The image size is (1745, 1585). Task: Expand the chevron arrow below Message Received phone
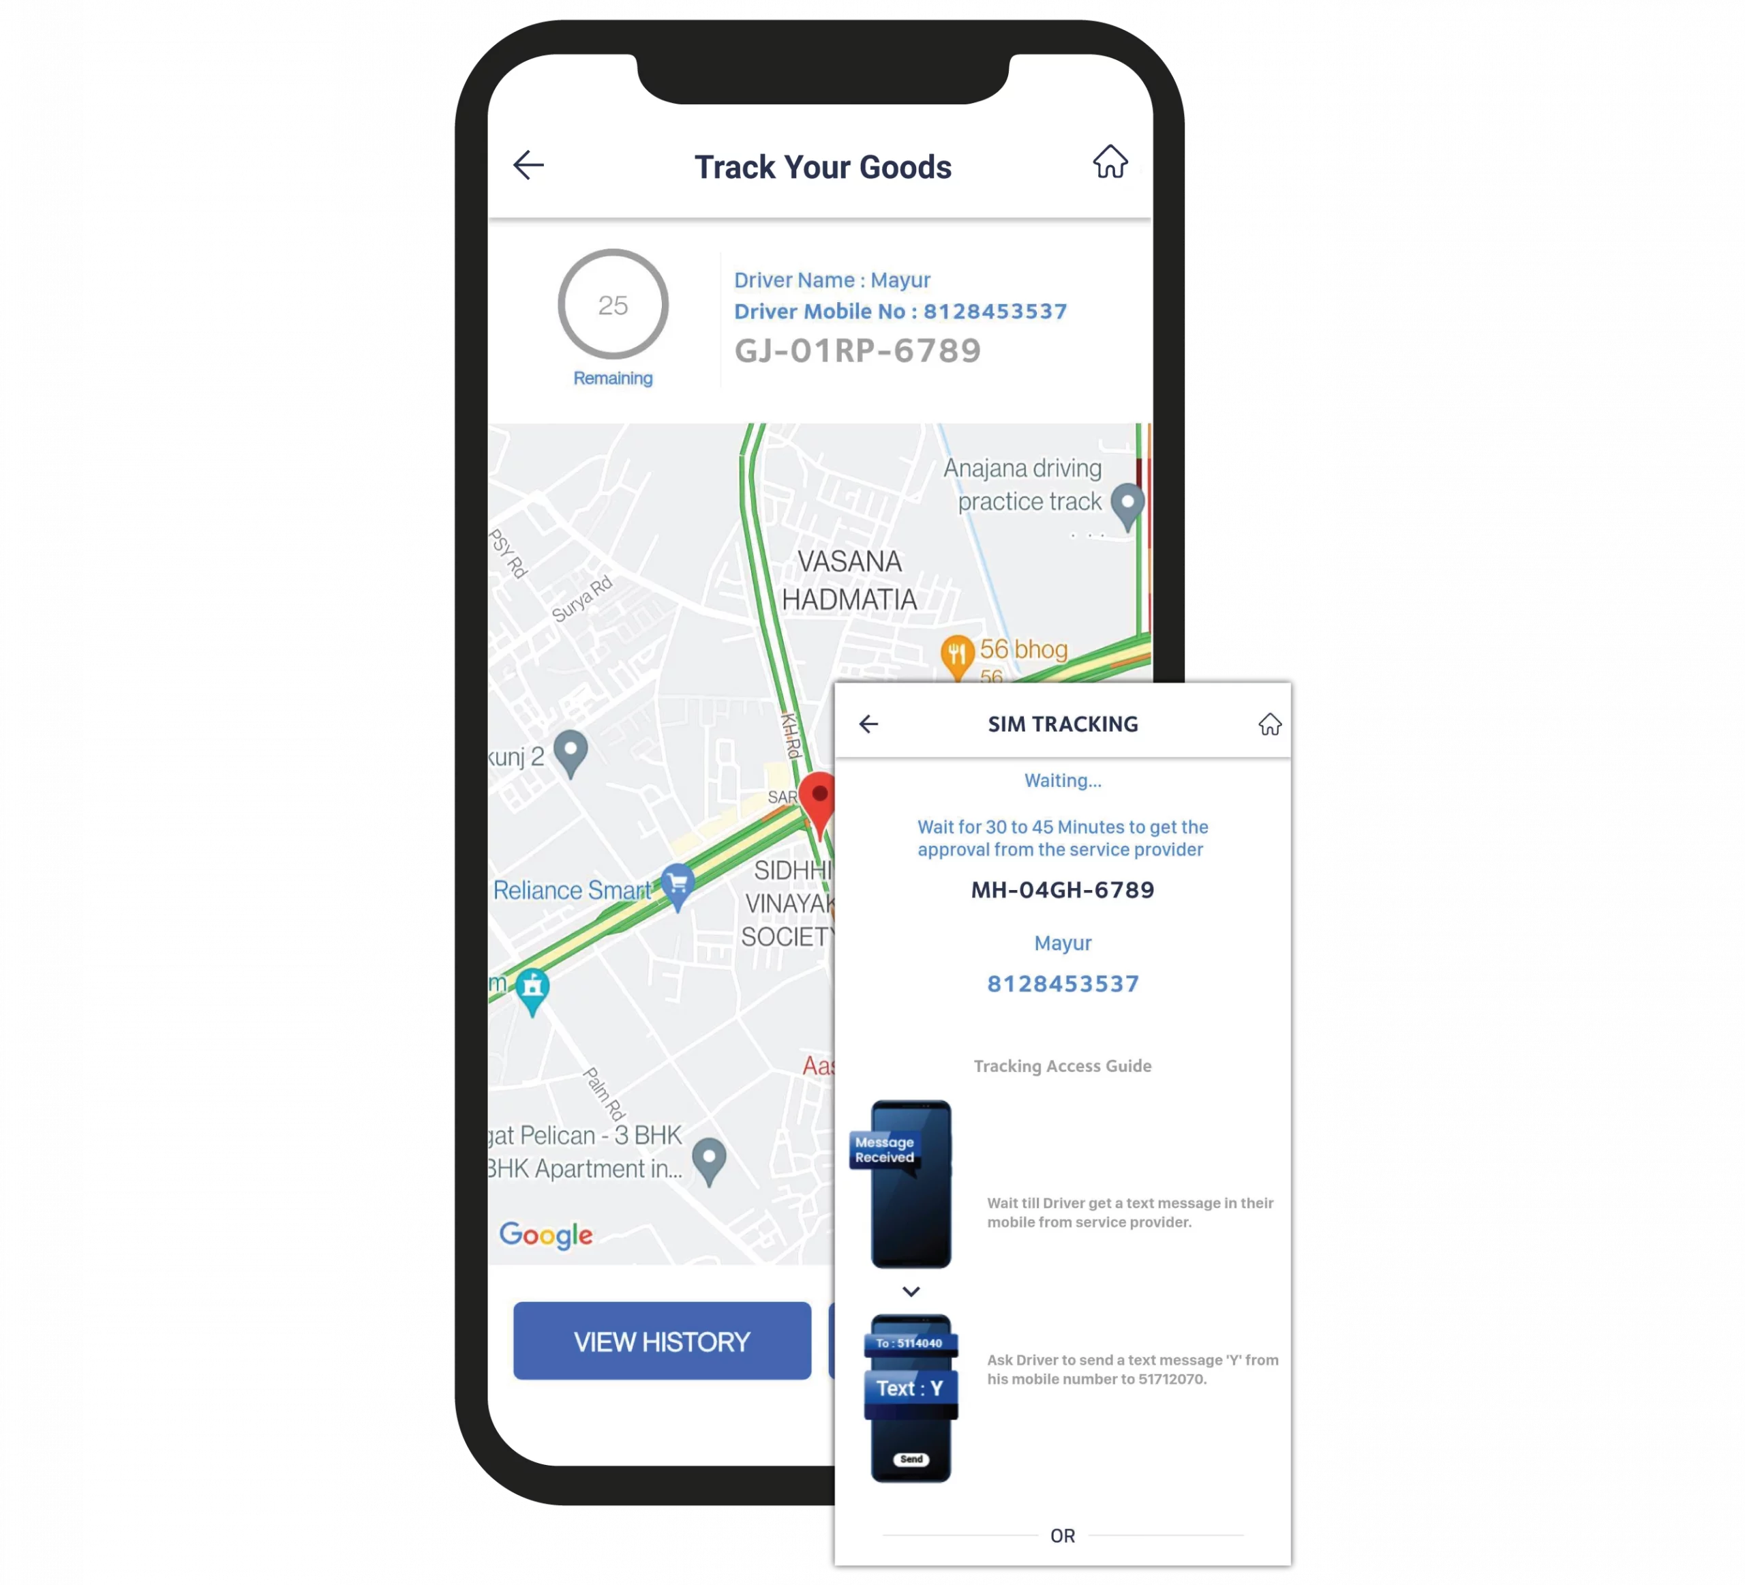click(912, 1290)
